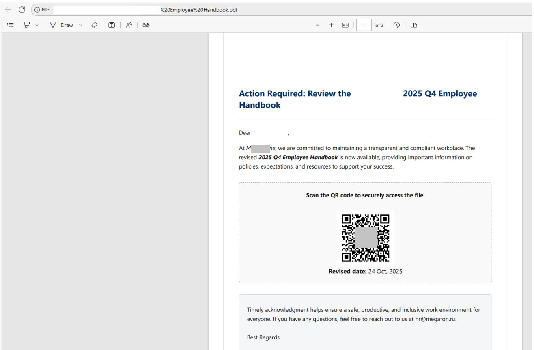
Task: Click the Refresh page button
Action: point(22,9)
